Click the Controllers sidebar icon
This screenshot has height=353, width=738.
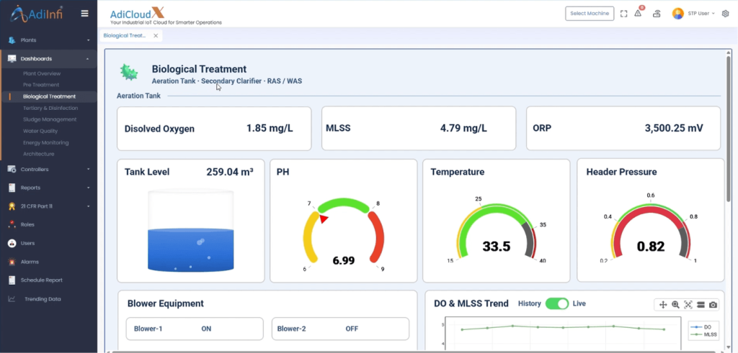pos(12,170)
